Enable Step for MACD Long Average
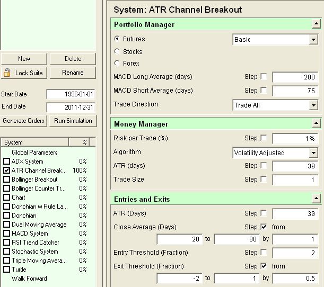This screenshot has height=287, width=324. click(264, 77)
